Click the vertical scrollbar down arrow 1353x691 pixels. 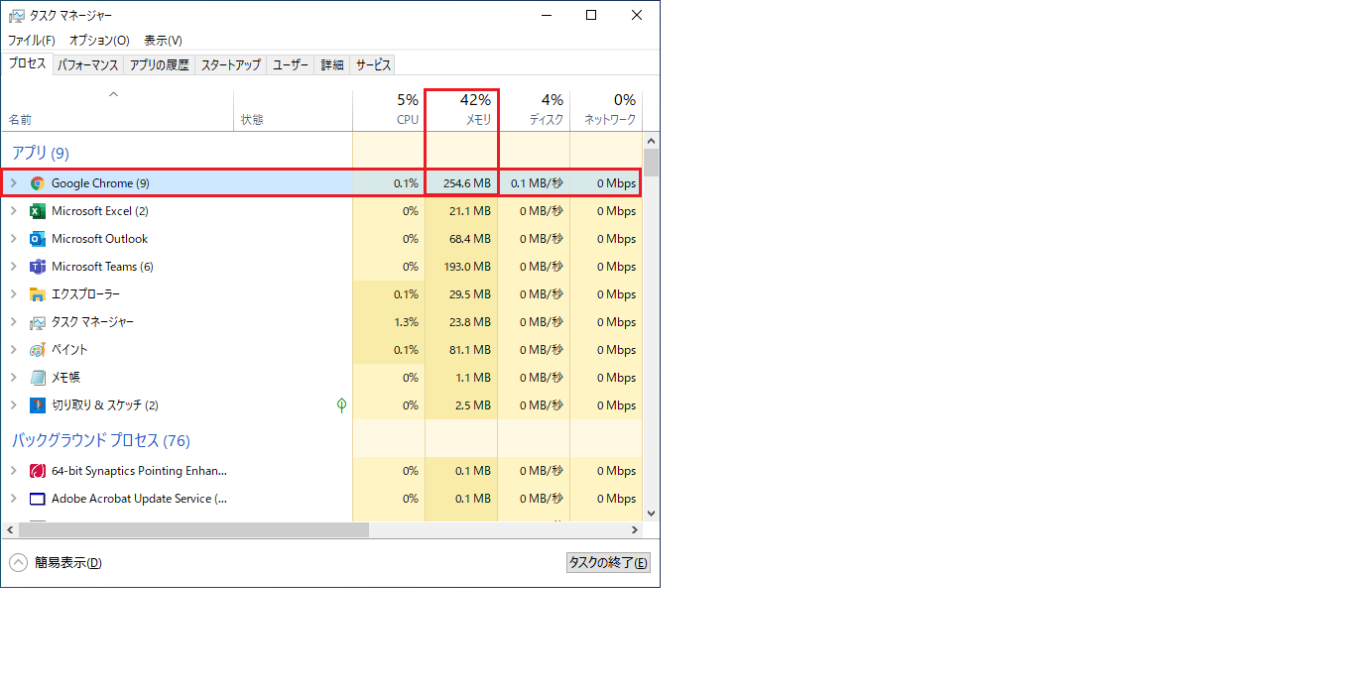click(x=651, y=514)
